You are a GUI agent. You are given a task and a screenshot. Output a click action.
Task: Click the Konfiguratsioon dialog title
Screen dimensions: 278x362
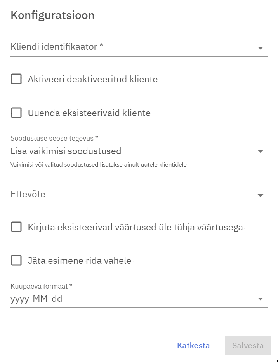[x=52, y=16]
